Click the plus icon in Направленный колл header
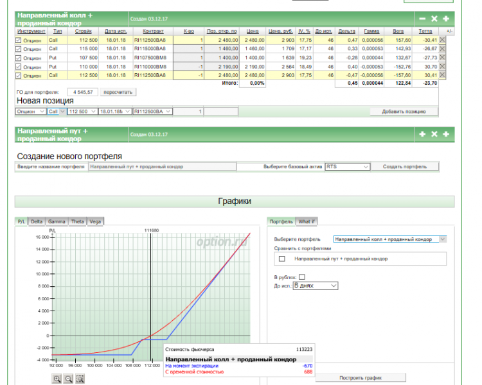Screen dimensions: 482x385 coord(446,19)
